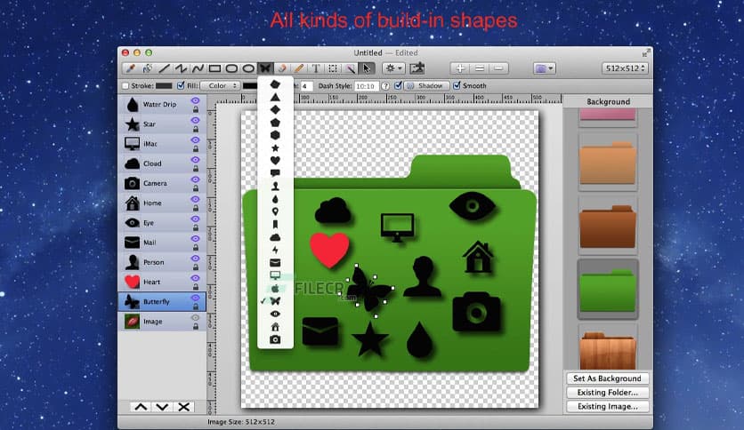Toggle the Fill checkbox
The width and height of the screenshot is (744, 430).
(181, 85)
